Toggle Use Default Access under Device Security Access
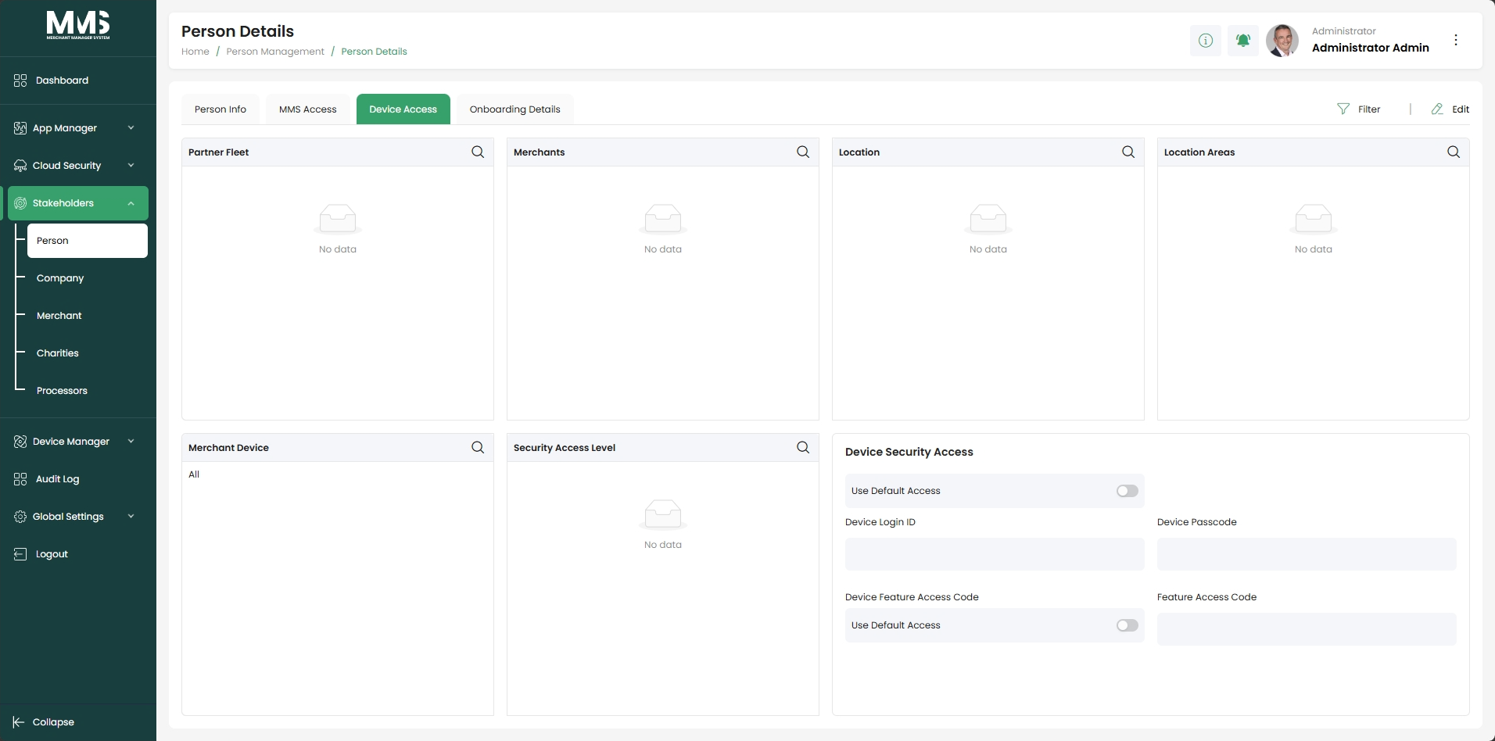 pos(1128,491)
